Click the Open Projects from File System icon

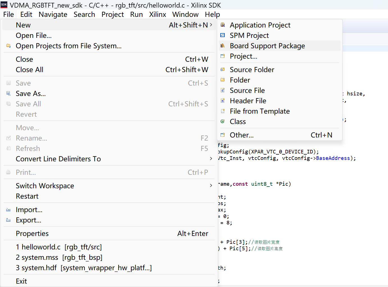pyautogui.click(x=8, y=46)
